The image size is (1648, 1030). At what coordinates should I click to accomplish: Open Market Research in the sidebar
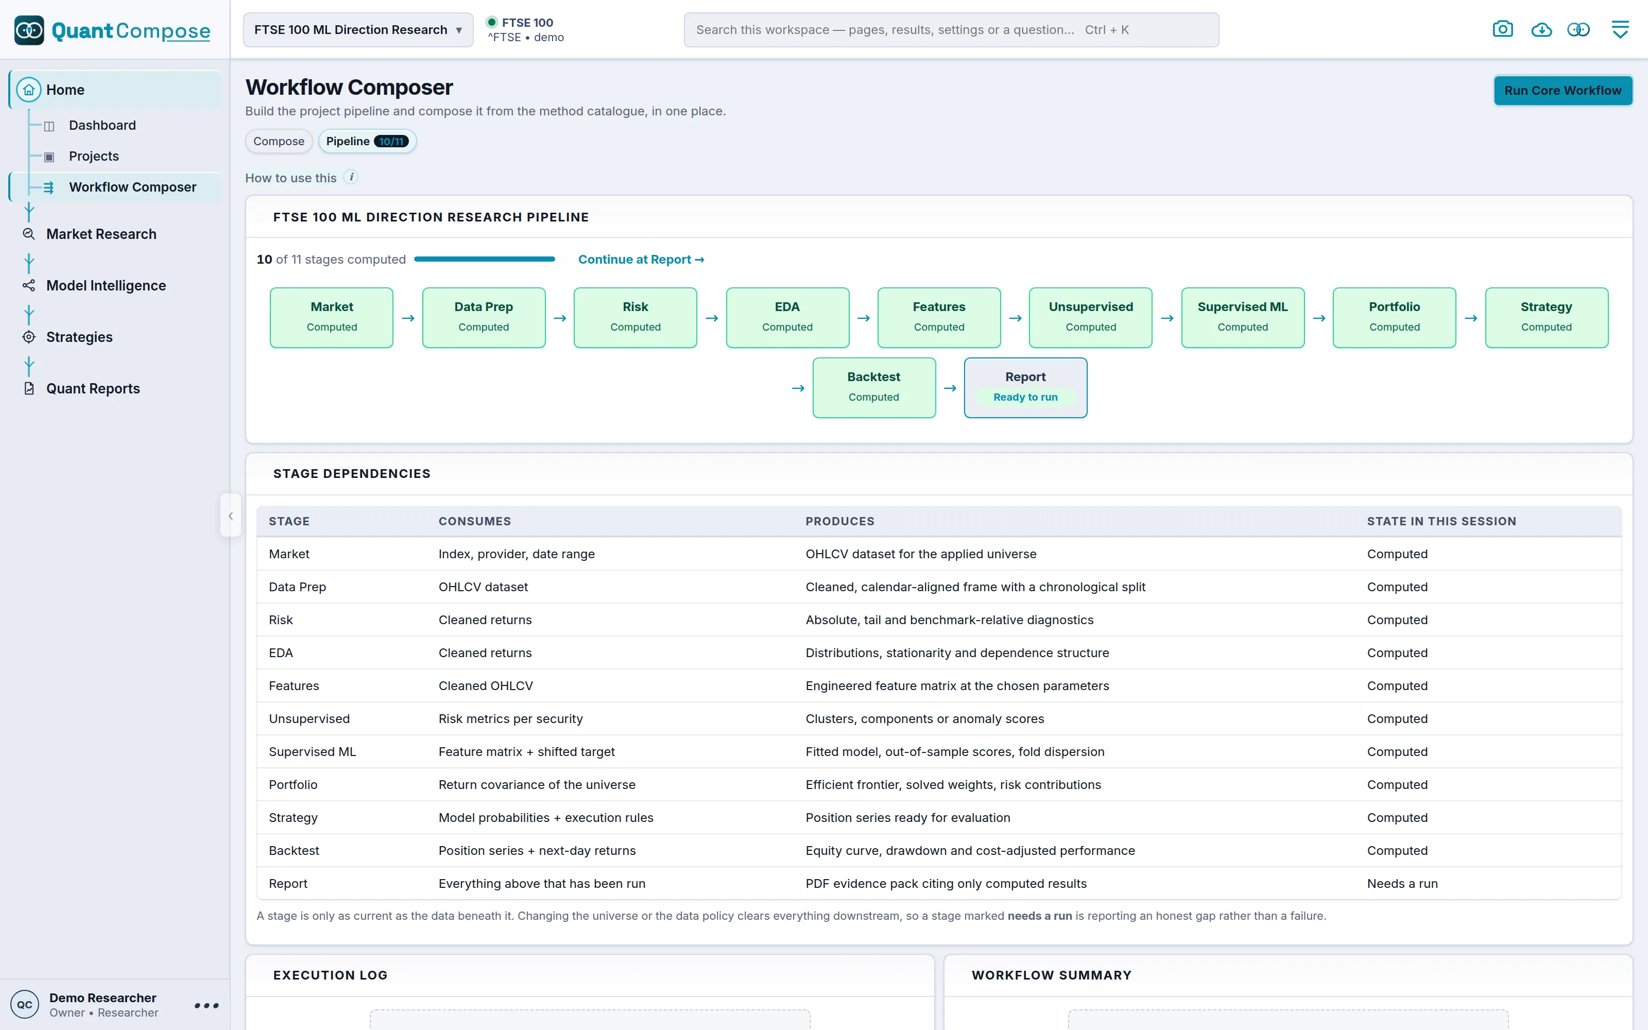click(x=101, y=234)
